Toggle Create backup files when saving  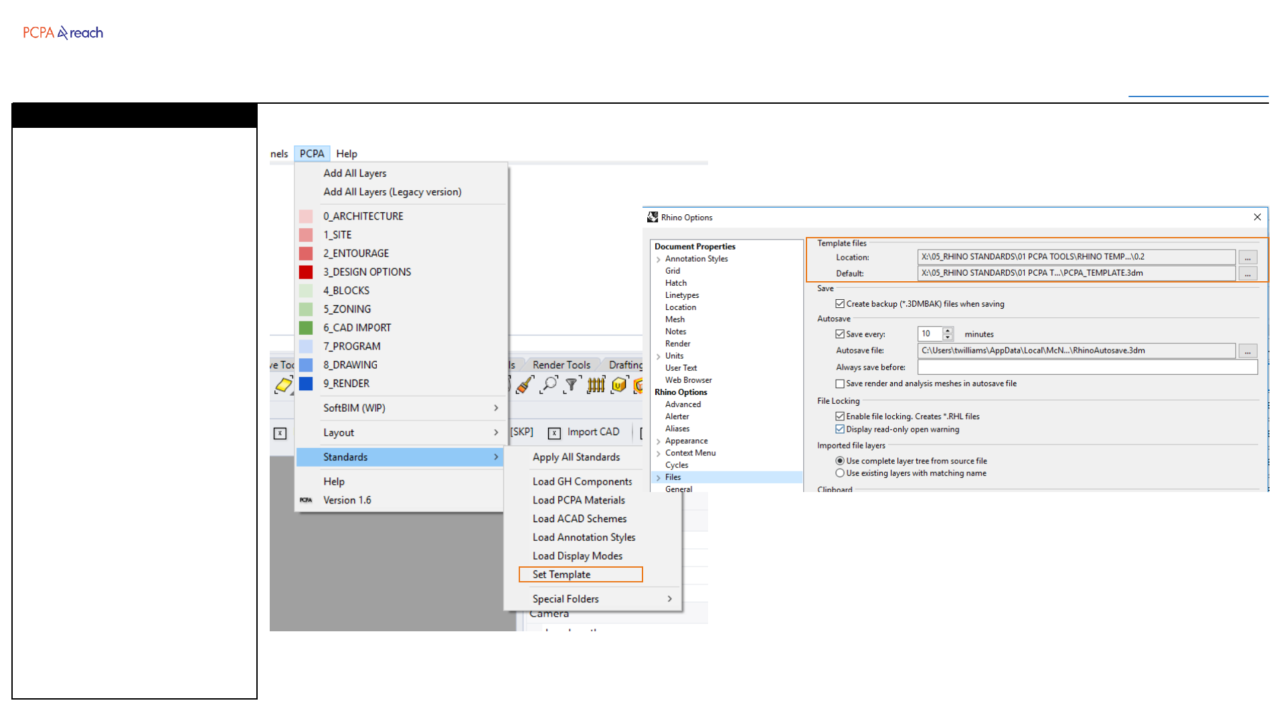click(x=840, y=304)
